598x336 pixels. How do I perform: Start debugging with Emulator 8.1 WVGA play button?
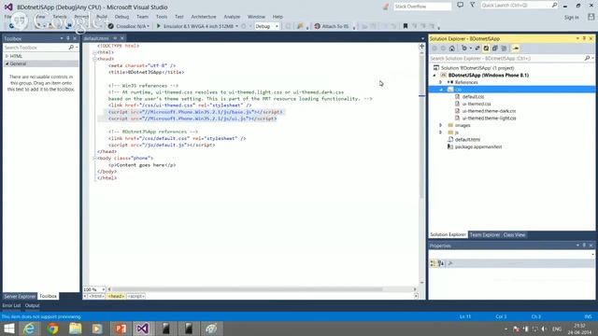(x=159, y=26)
